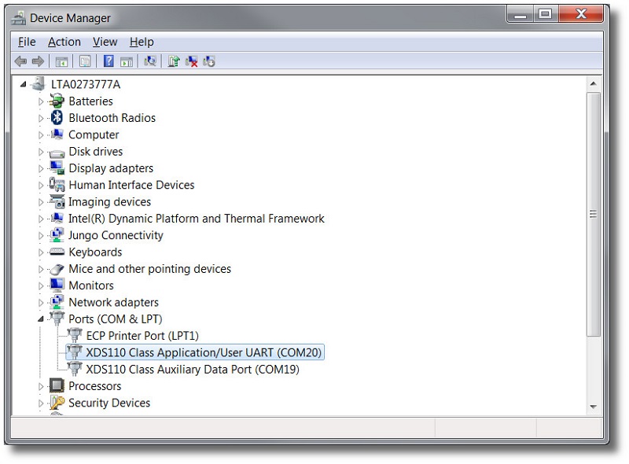
Task: Select the Update Driver Software toolbar icon
Action: point(172,61)
